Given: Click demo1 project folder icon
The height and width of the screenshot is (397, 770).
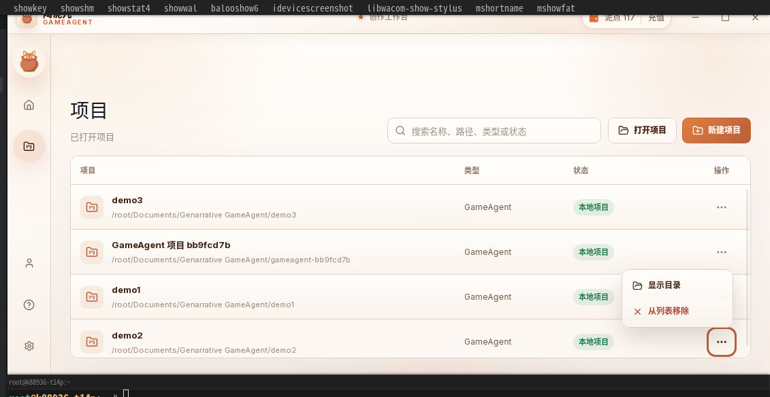Looking at the screenshot, I should click(92, 297).
